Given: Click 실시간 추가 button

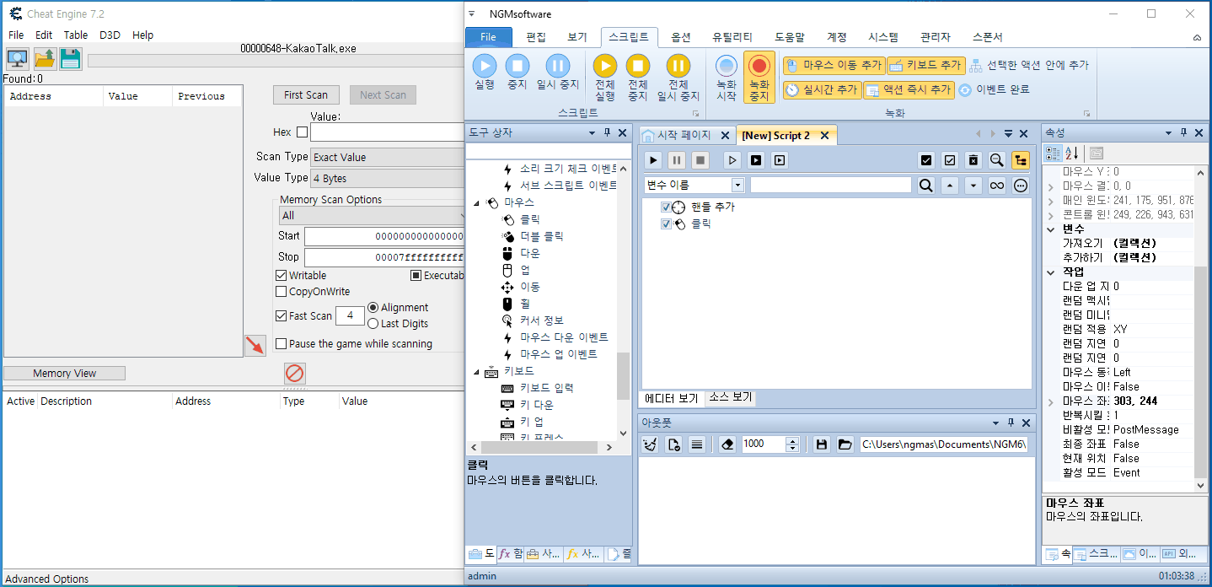Looking at the screenshot, I should click(822, 89).
